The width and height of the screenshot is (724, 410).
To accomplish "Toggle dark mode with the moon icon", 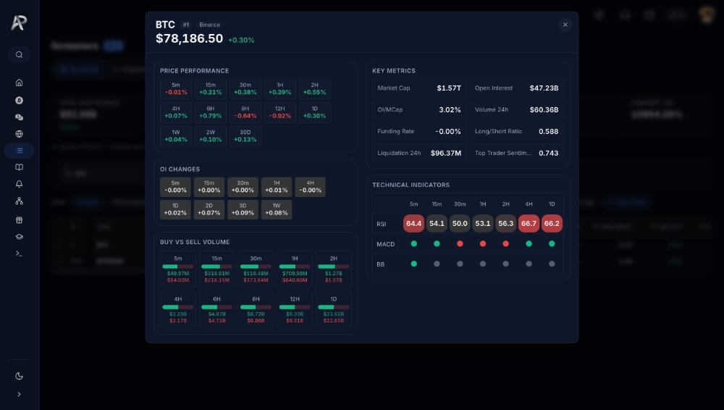I will [19, 376].
